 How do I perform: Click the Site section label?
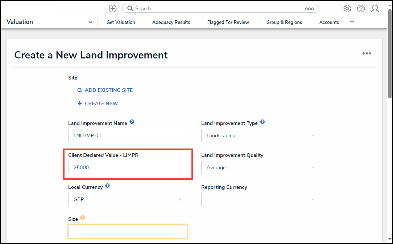(73, 78)
